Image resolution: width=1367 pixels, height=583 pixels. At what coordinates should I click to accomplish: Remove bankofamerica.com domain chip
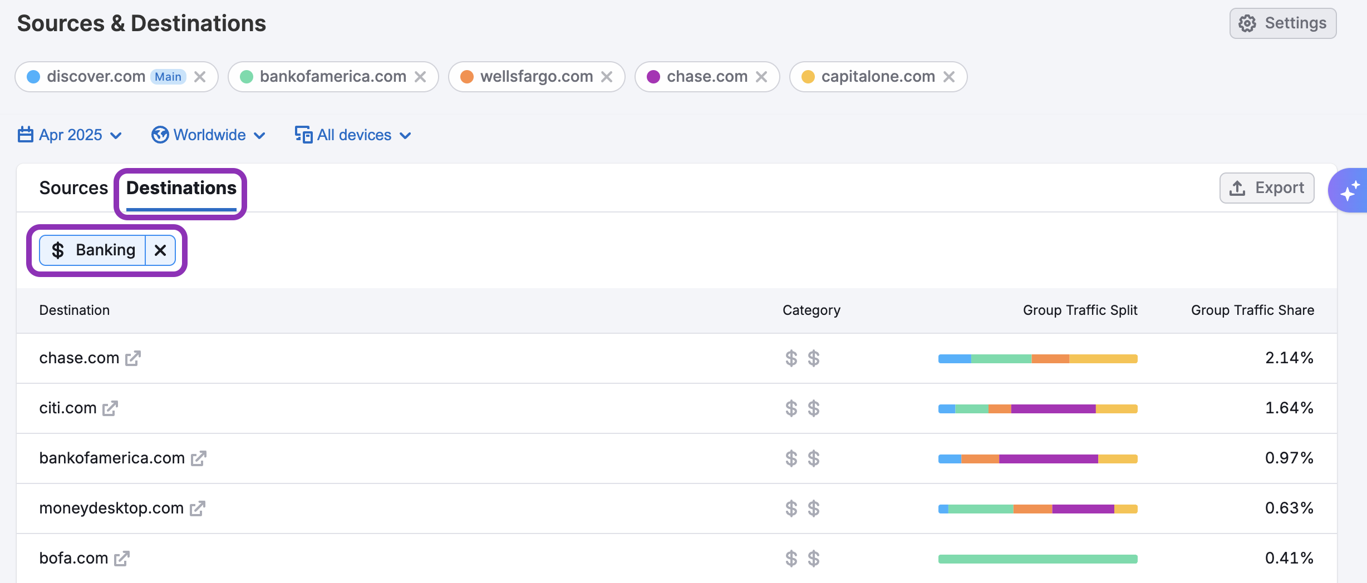420,77
